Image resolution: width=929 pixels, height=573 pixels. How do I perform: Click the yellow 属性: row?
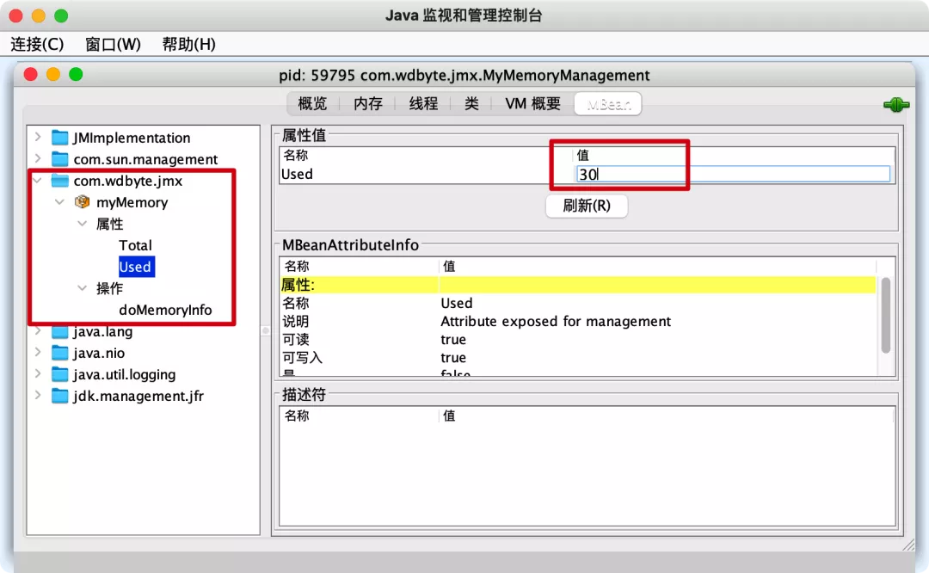(578, 285)
